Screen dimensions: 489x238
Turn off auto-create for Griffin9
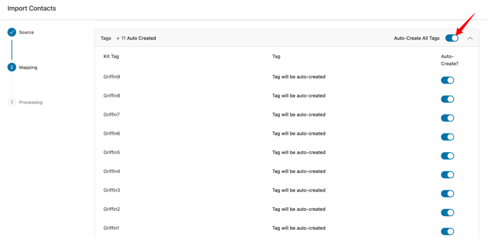coord(447,80)
